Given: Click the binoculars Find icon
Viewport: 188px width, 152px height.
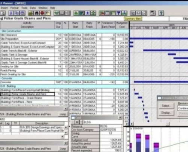Looking at the screenshot, I should 36,13.
